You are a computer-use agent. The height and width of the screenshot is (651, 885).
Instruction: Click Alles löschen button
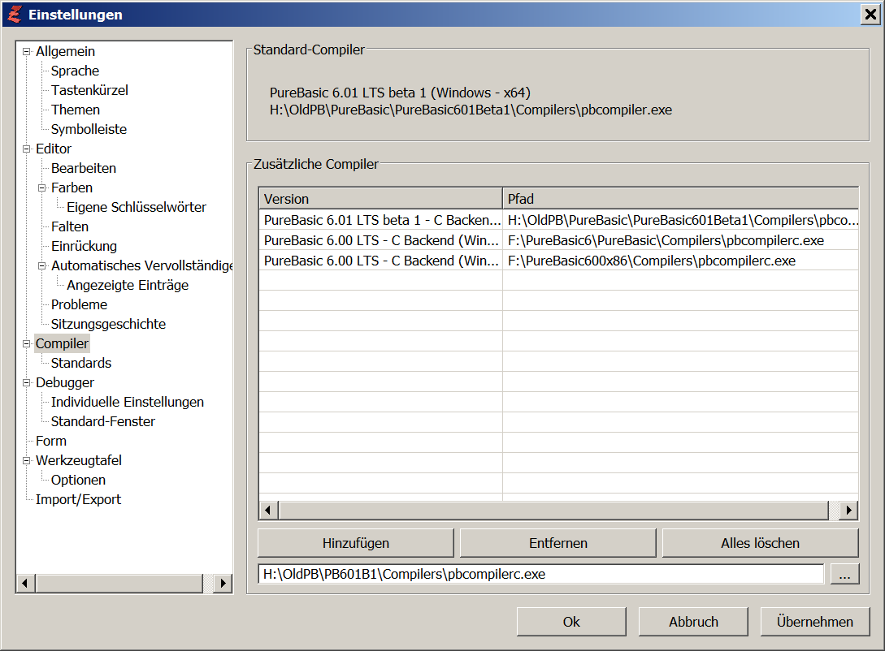click(761, 543)
